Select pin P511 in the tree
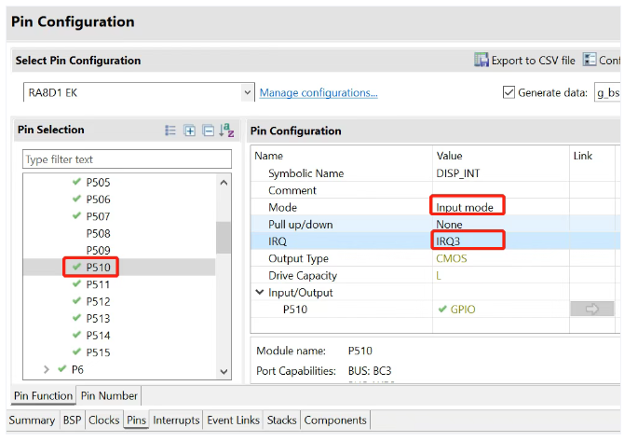The height and width of the screenshot is (441, 624). click(98, 284)
